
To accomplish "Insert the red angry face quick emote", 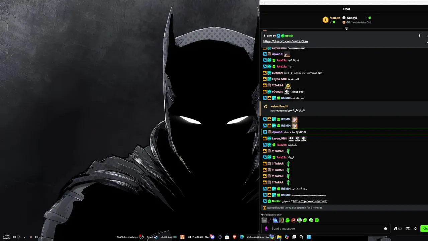I will [x=293, y=220].
